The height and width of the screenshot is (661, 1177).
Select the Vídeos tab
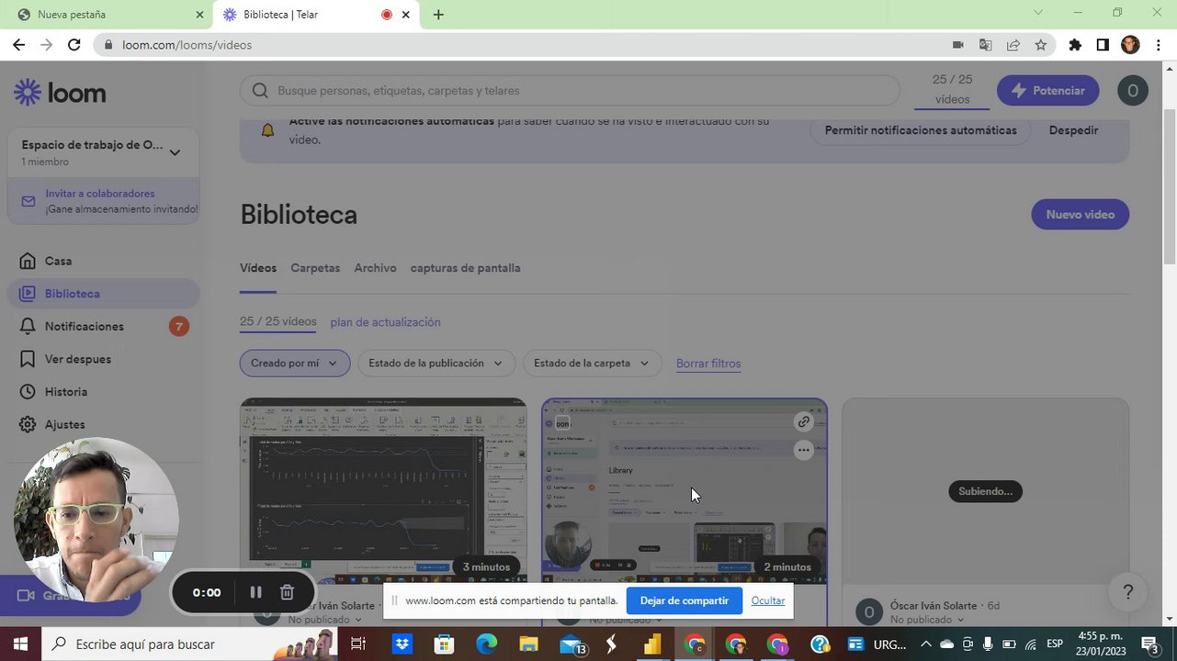tap(258, 268)
